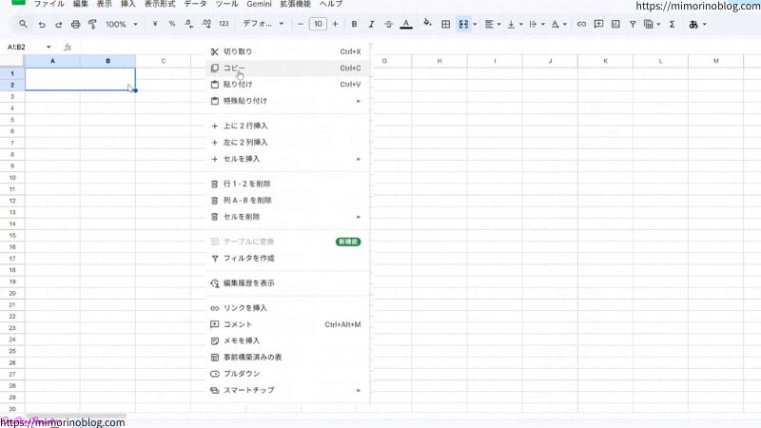Image resolution: width=761 pixels, height=428 pixels.
Task: Open text rotation dropdown
Action: pos(558,24)
